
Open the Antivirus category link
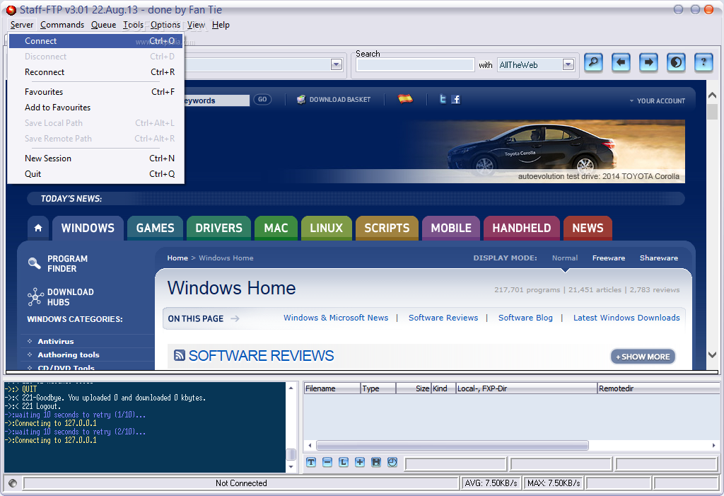pyautogui.click(x=56, y=341)
